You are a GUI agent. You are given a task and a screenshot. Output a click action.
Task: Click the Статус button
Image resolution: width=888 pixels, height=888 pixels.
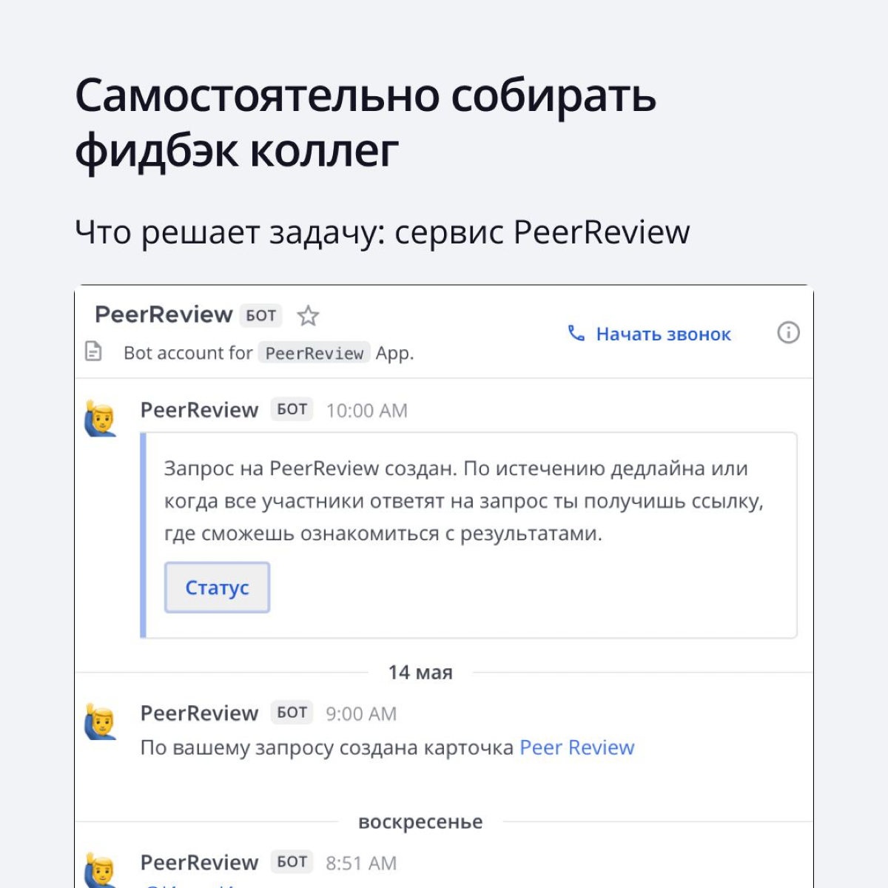[x=217, y=588]
